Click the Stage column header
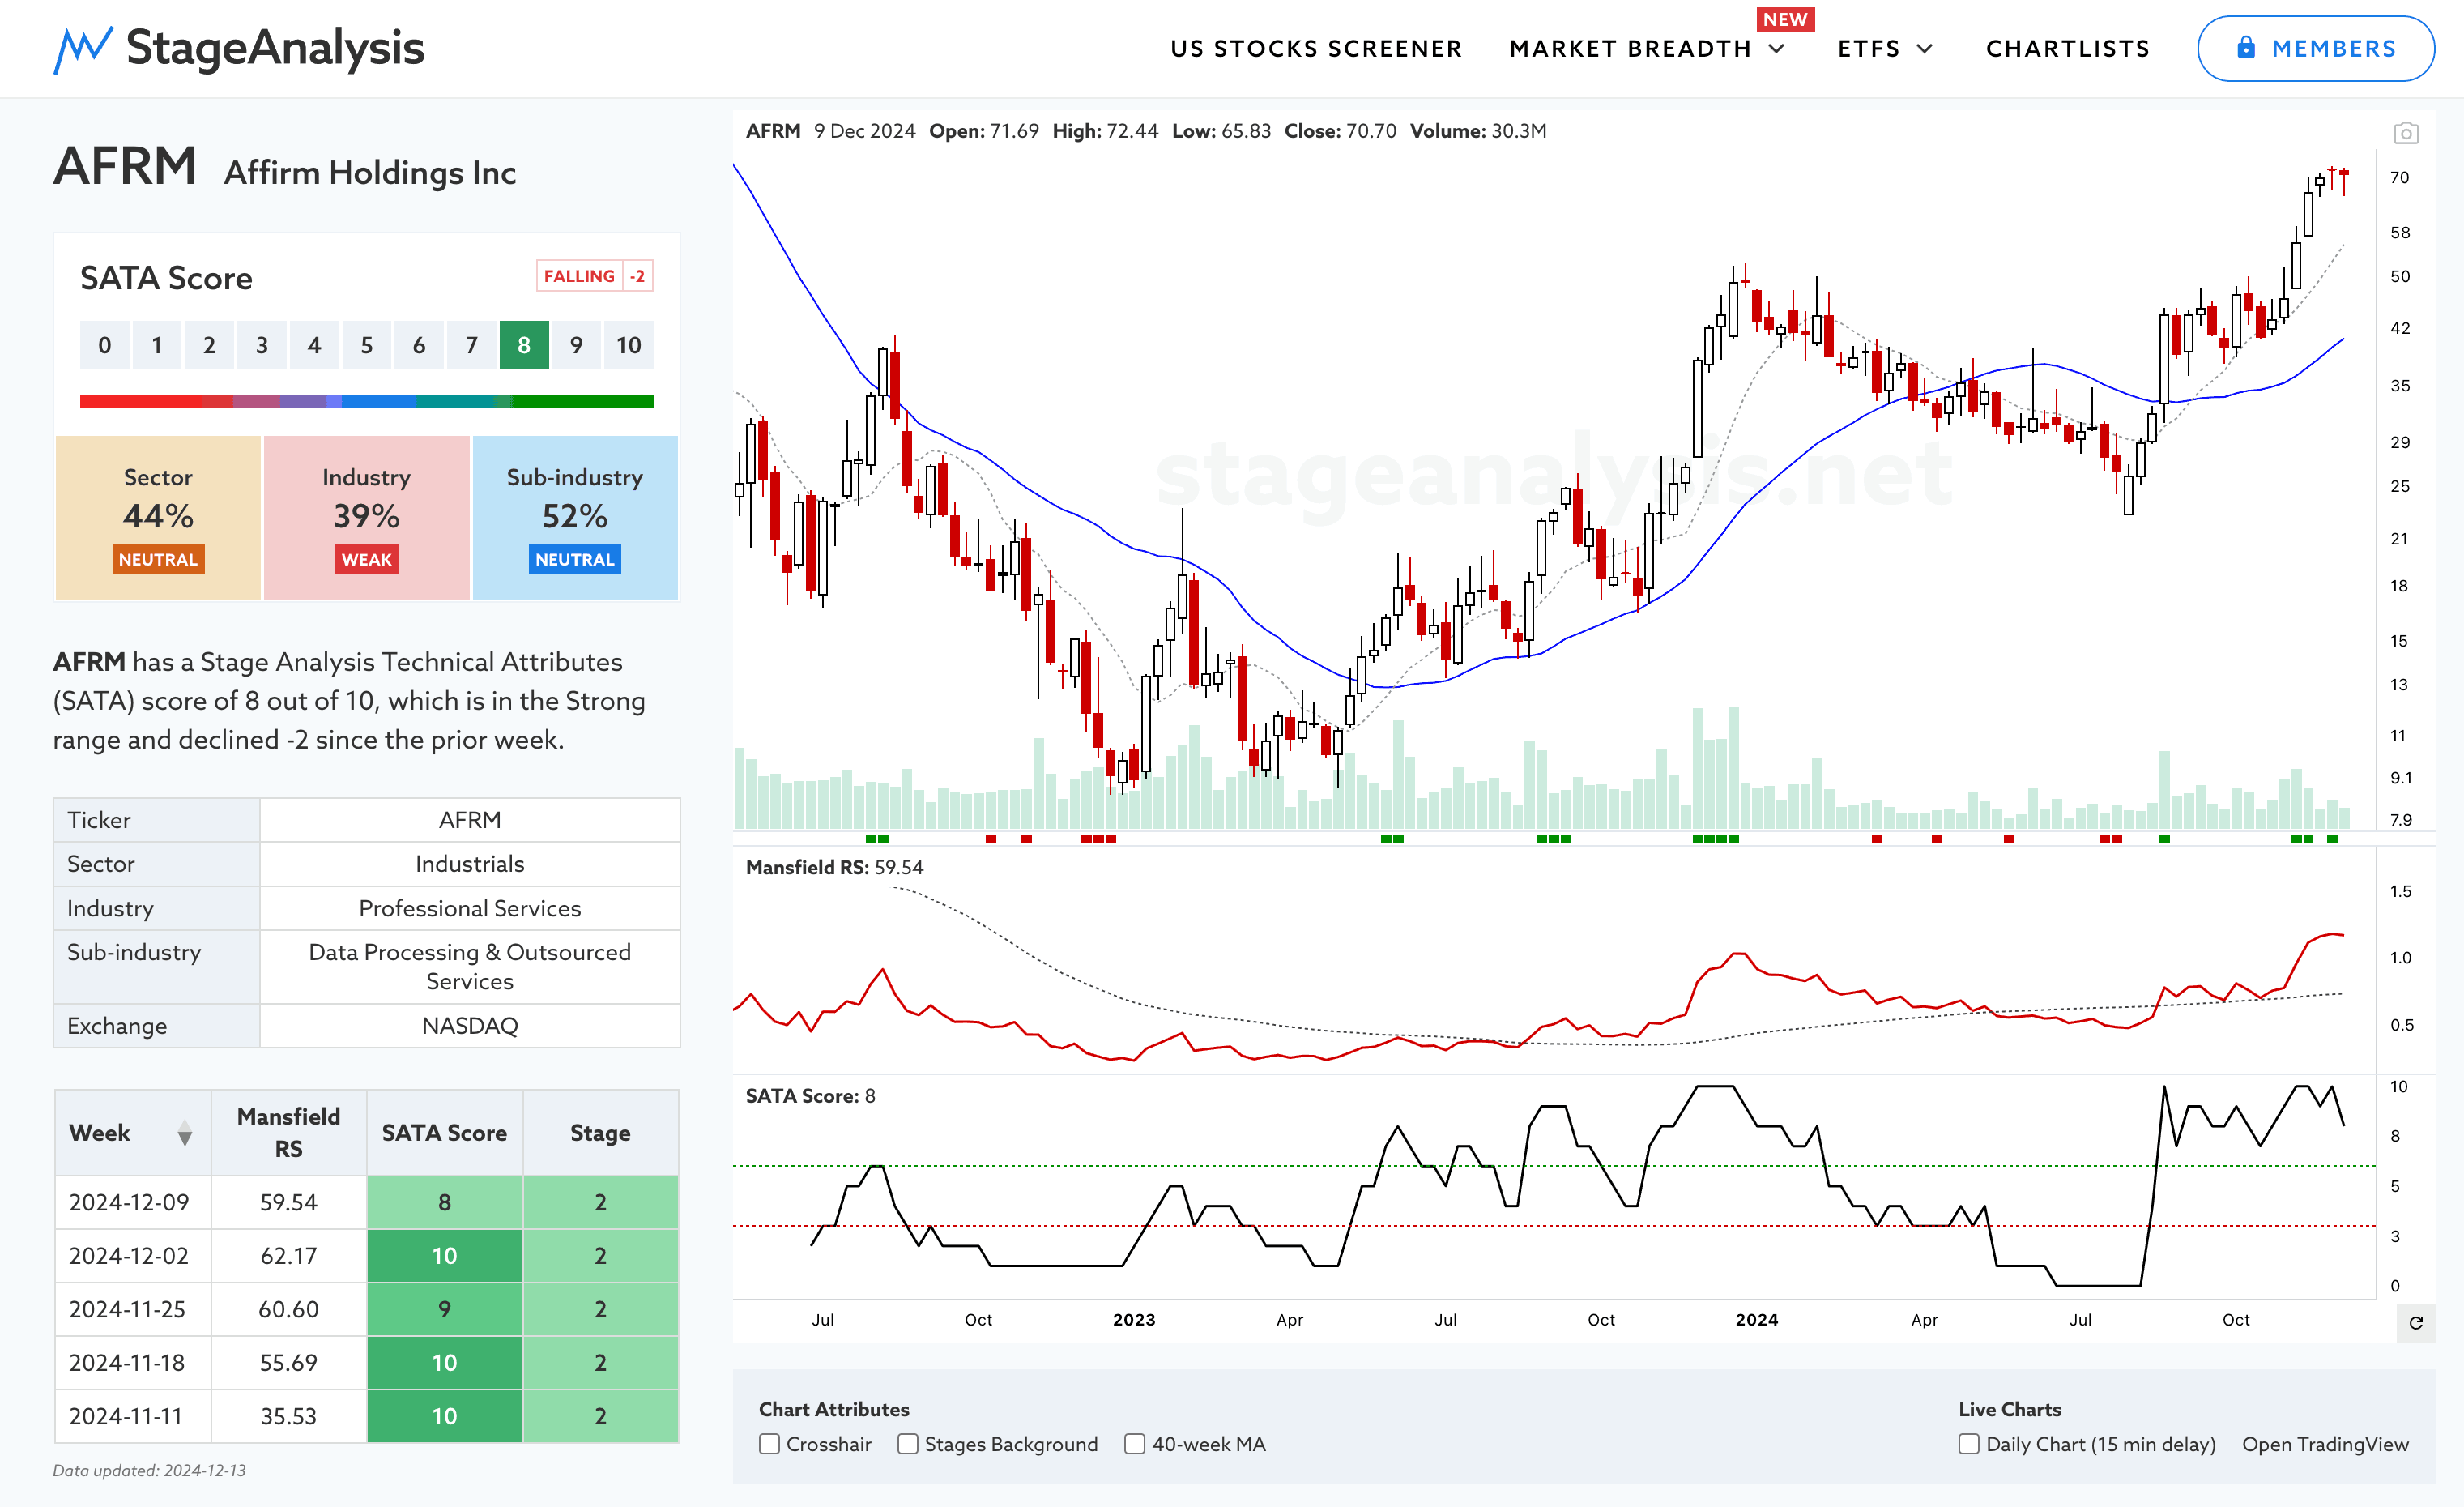This screenshot has width=2464, height=1507. click(600, 1132)
